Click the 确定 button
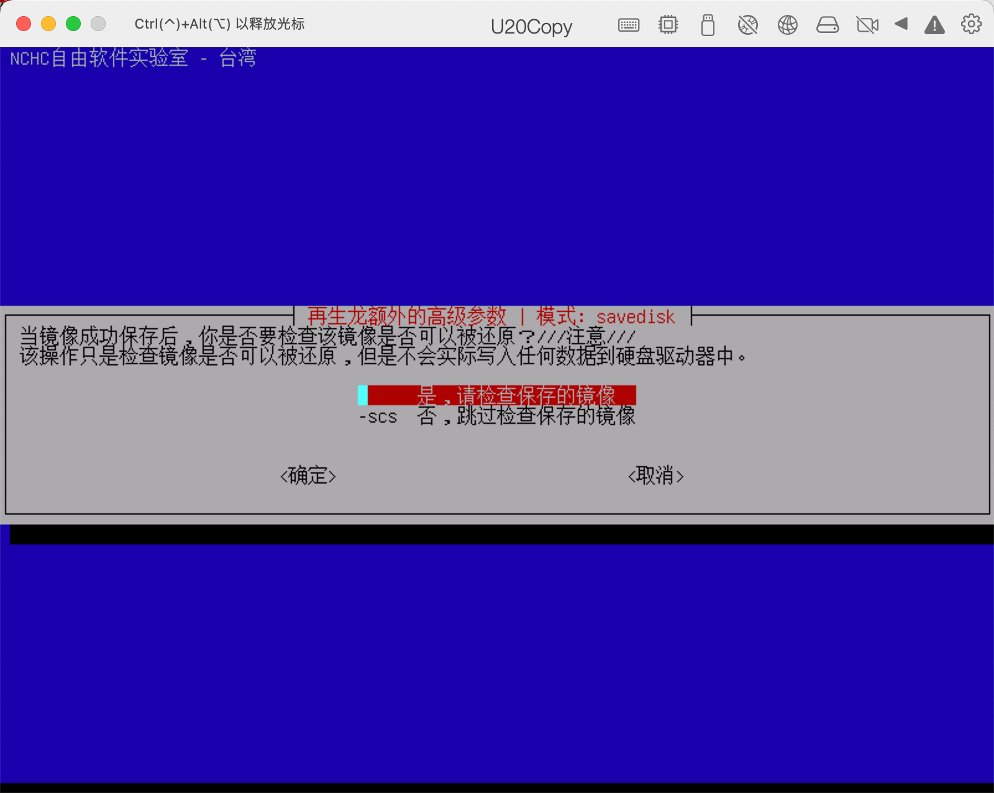The image size is (994, 793). [309, 476]
